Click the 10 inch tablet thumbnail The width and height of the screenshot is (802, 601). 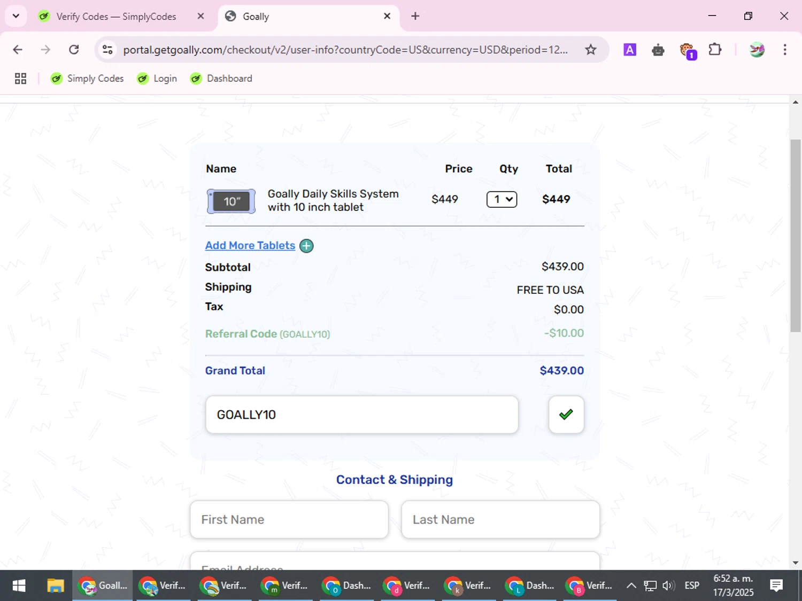click(x=231, y=201)
